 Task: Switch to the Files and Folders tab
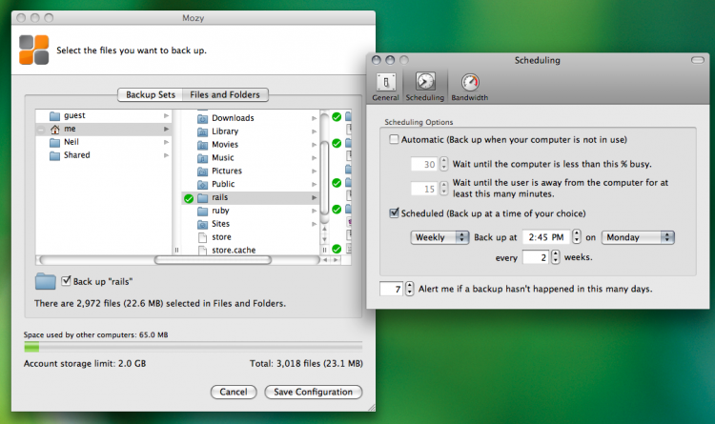pyautogui.click(x=225, y=95)
